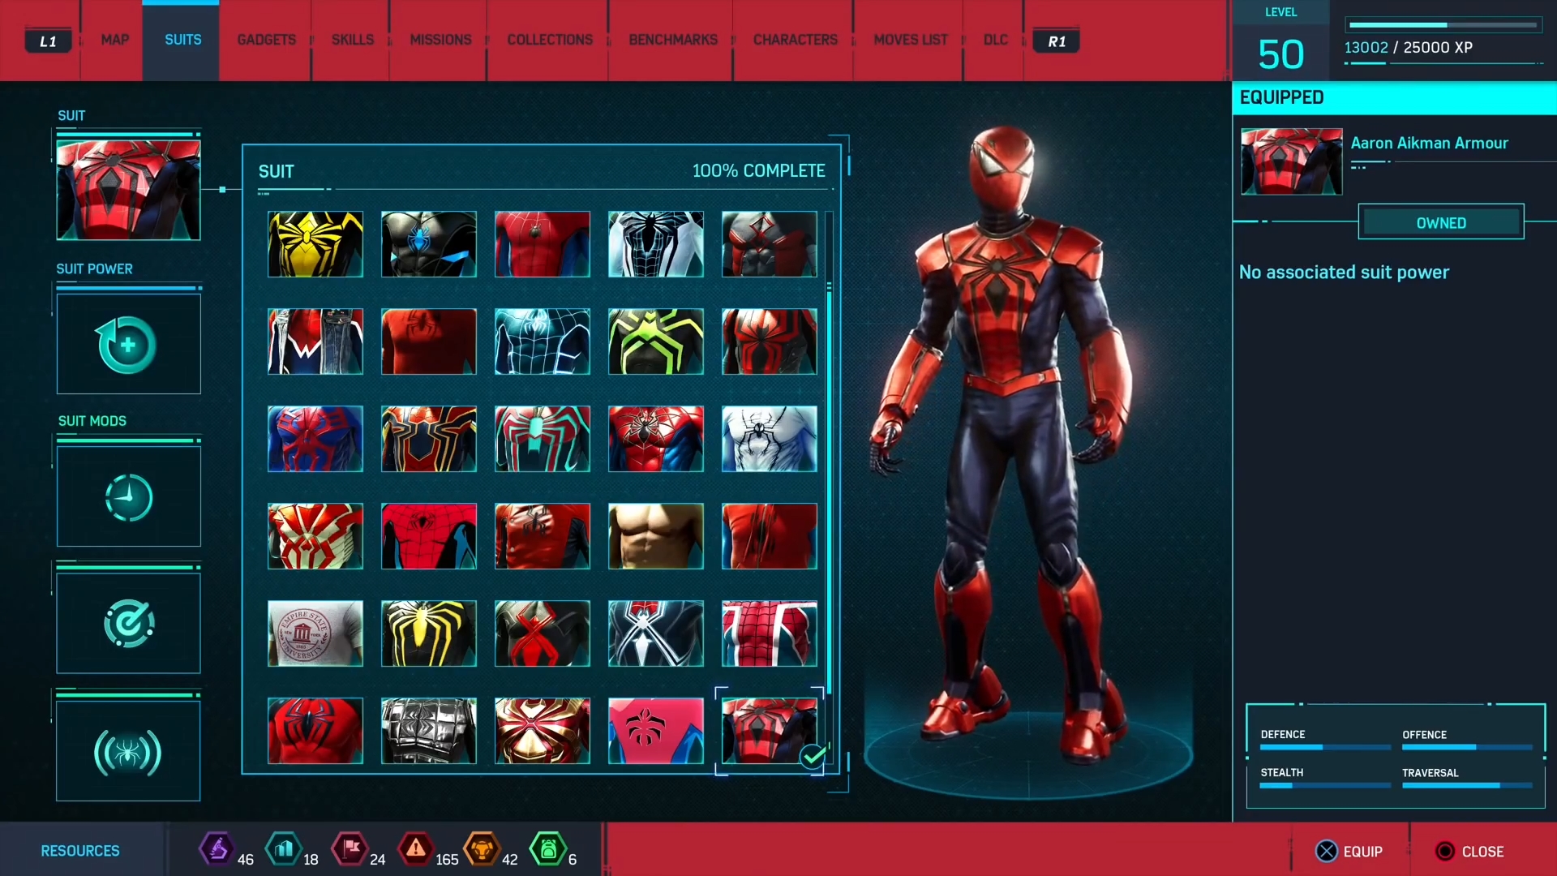1557x876 pixels.
Task: Click the teal landmark token icon
Action: coord(284,849)
